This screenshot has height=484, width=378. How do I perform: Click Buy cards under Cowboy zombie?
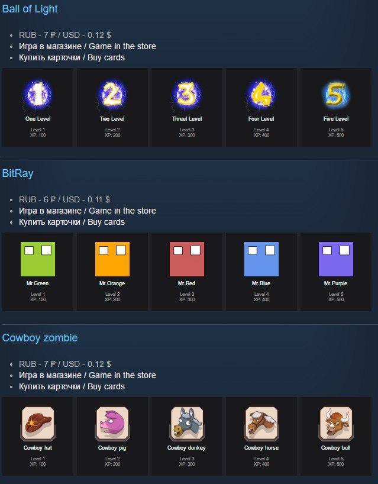pos(106,386)
